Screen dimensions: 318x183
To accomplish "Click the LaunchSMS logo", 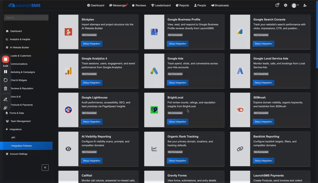I will (24, 5).
